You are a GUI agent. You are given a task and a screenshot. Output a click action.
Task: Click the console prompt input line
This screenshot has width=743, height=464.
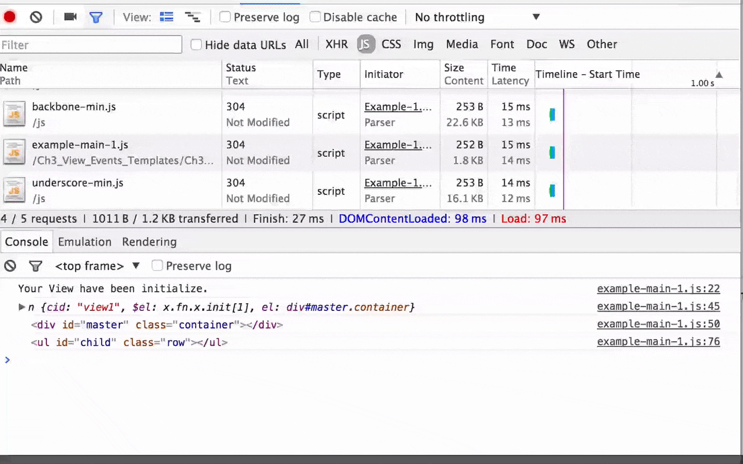372,360
